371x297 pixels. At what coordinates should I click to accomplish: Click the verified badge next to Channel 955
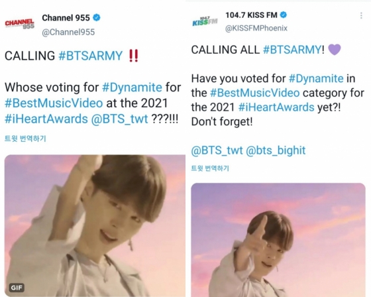[x=96, y=18]
